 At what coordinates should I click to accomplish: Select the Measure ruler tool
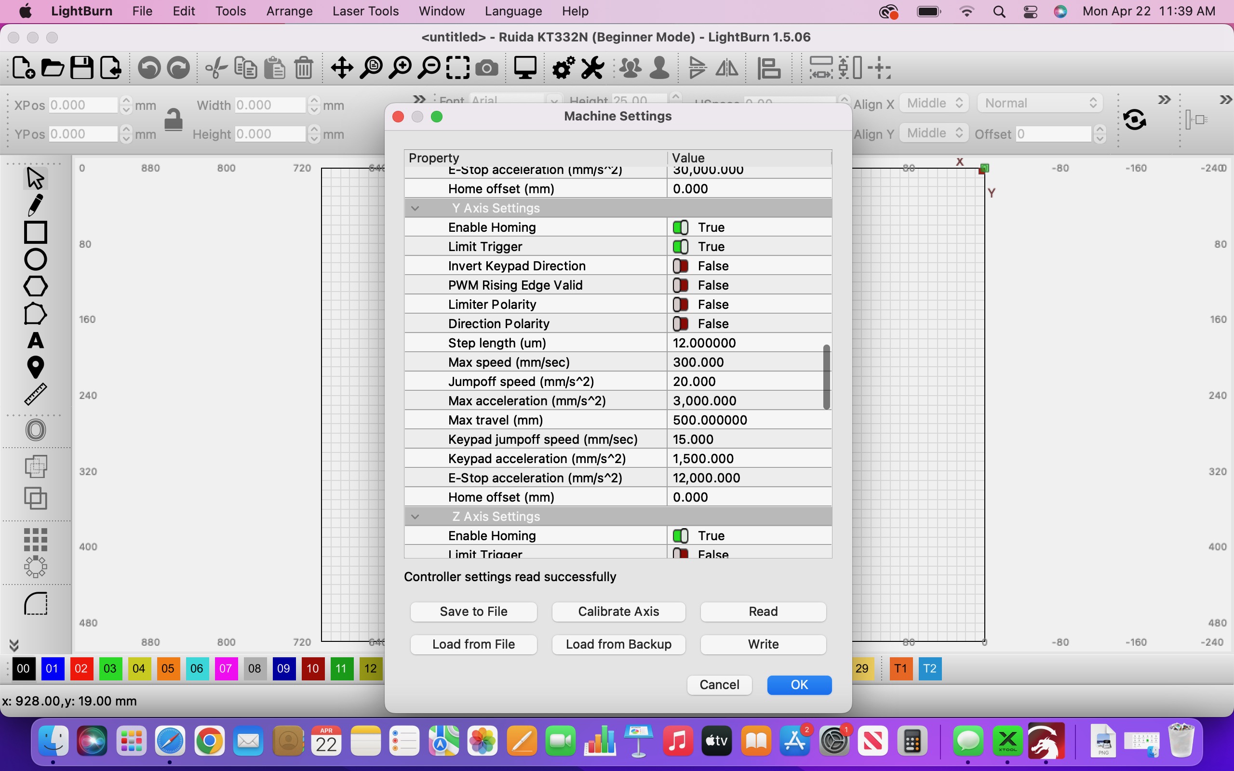[x=35, y=394]
